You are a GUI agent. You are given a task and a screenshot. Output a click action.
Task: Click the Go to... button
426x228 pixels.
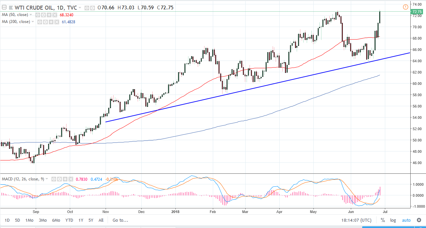(120, 220)
